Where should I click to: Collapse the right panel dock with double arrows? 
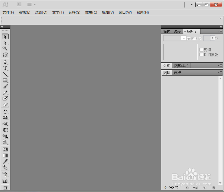point(221,27)
